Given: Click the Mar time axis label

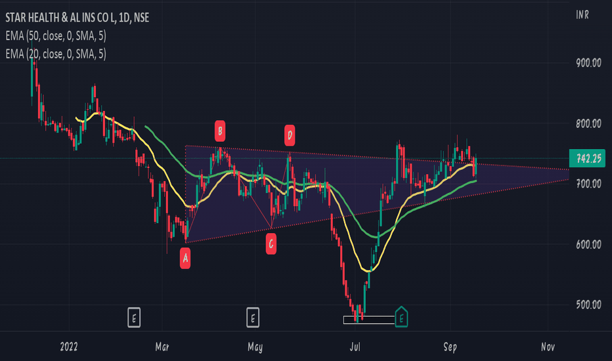Looking at the screenshot, I should (162, 347).
